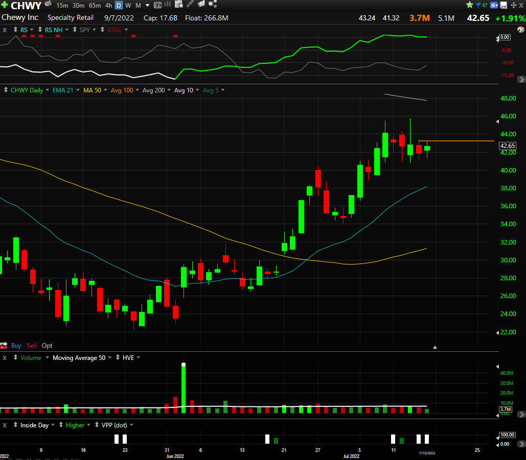The image size is (526, 460).
Task: Click the RT real-time indicator
Action: coord(485,5)
